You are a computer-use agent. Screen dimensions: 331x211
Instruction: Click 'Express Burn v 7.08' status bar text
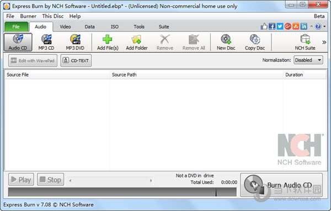49,205
